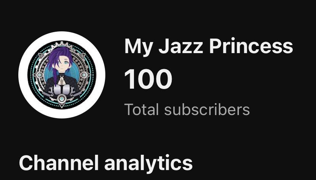Click the word subscribers under the count
The width and height of the screenshot is (316, 180).
(x=207, y=109)
